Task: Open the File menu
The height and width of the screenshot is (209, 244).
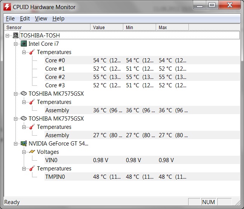Action: [10, 19]
